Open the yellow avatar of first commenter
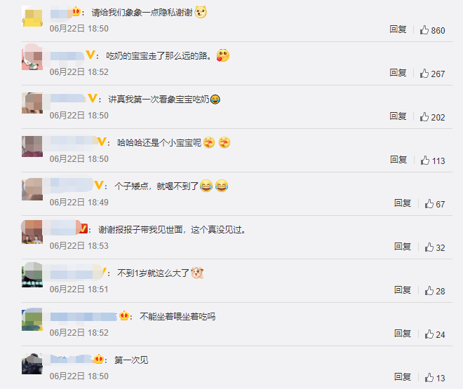The width and height of the screenshot is (463, 389). 32,16
